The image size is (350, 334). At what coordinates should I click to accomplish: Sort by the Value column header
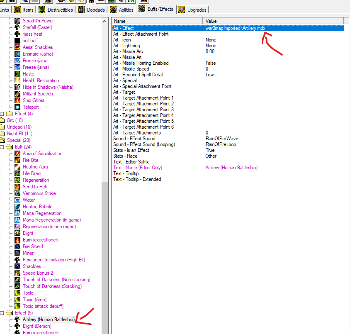[273, 21]
